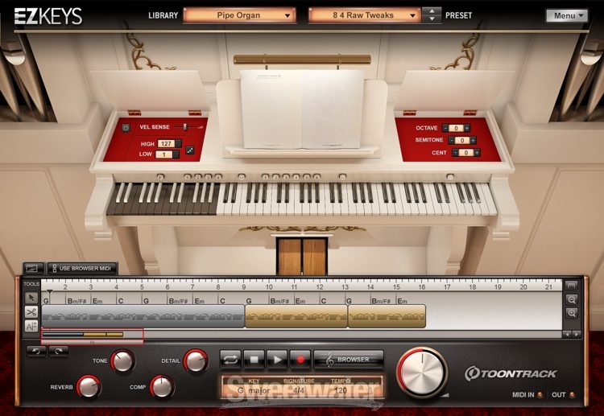Click the redo arrow button

coord(59,351)
